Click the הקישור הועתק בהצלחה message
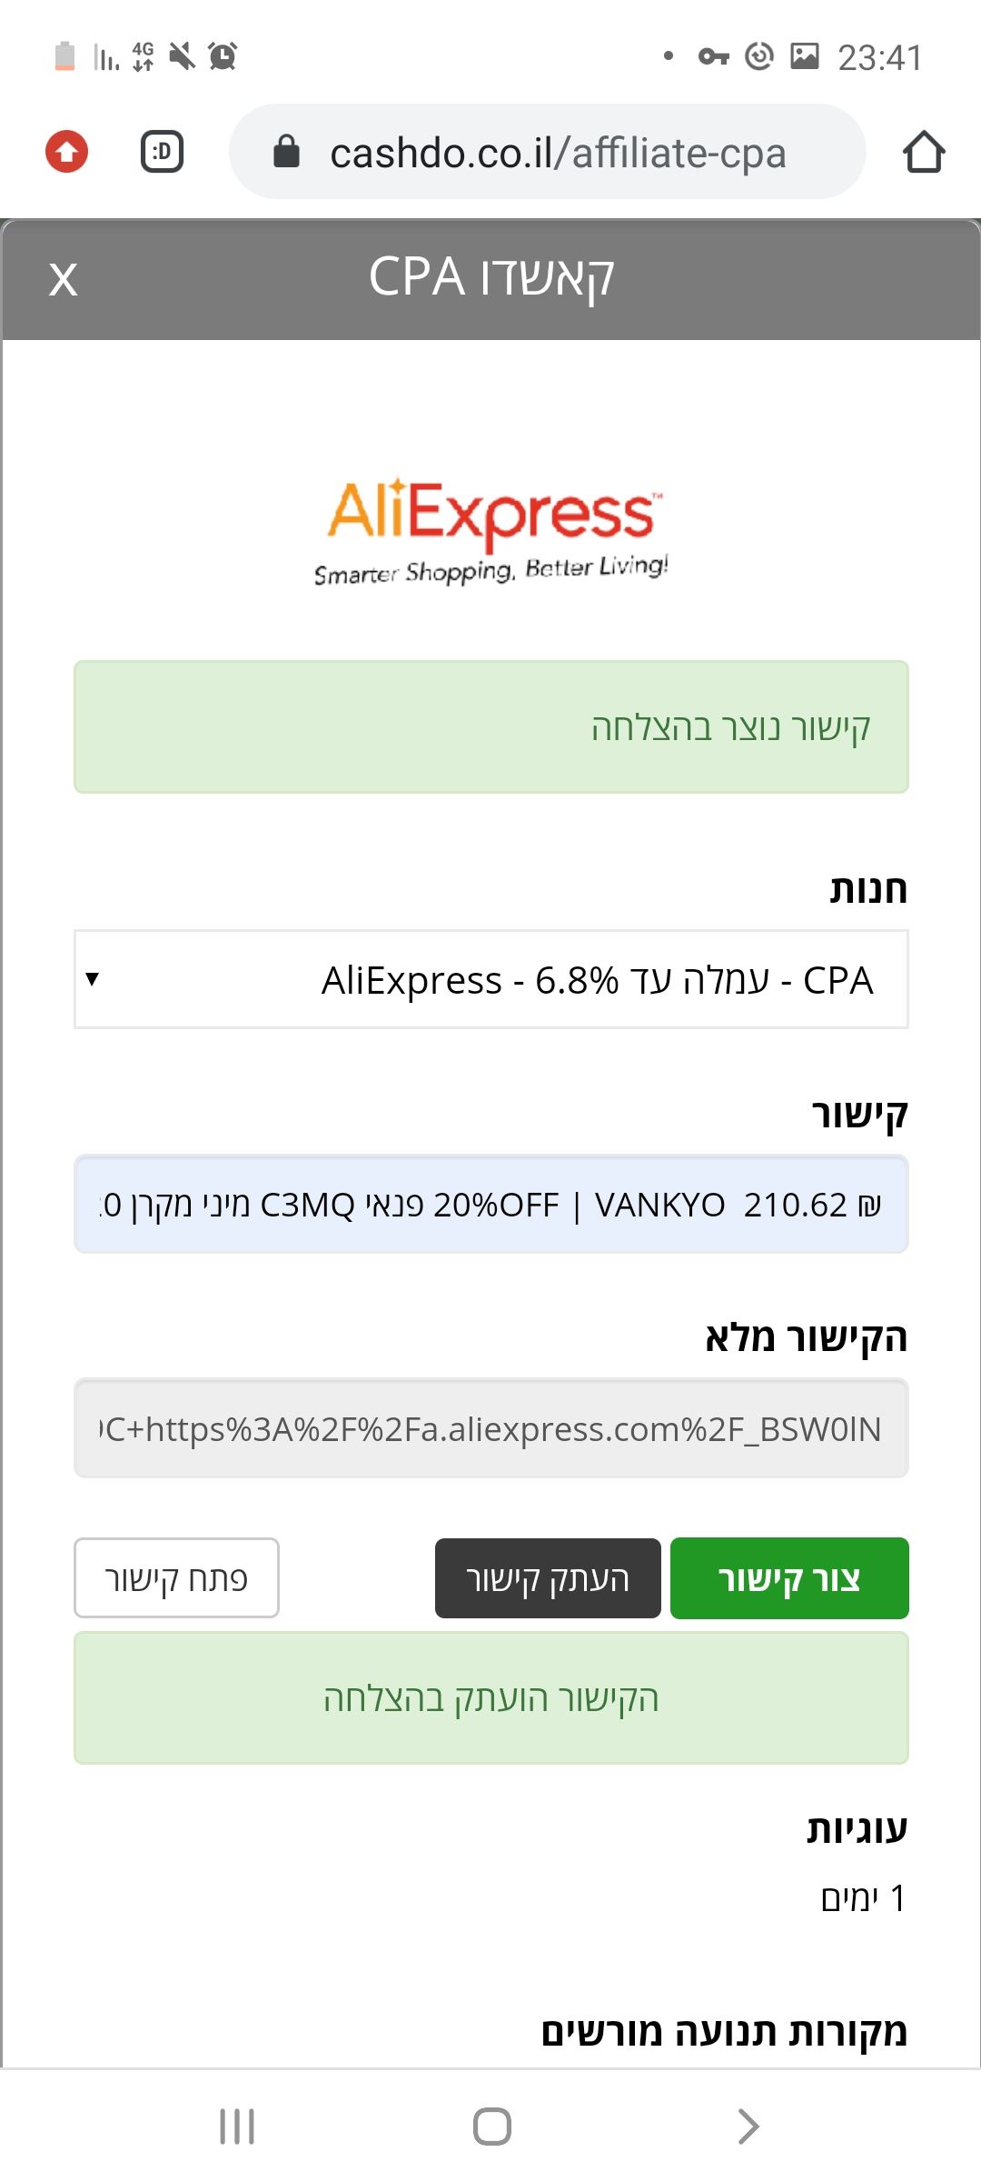Viewport: 981px width, 2182px height. (x=490, y=1698)
